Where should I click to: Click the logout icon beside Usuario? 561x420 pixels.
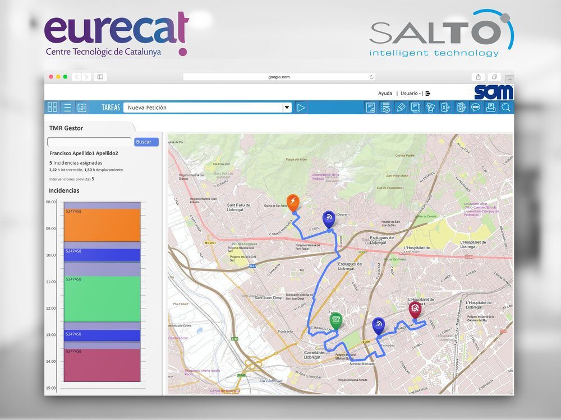point(428,94)
